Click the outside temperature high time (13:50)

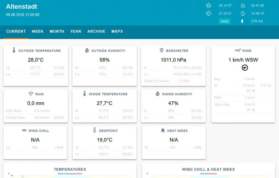[x=59, y=68]
